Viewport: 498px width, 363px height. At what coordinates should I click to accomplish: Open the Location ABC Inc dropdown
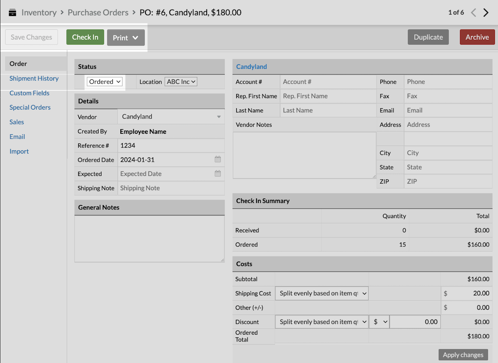181,82
